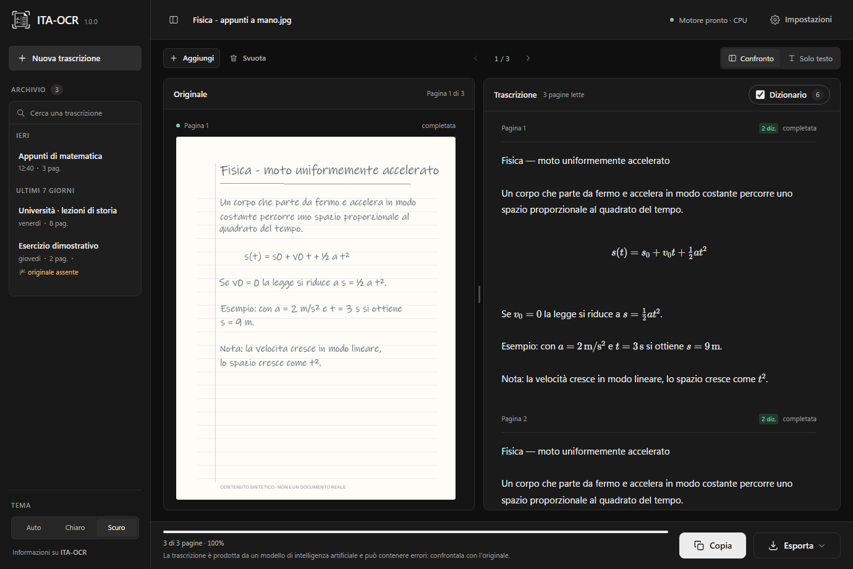
Task: Click the pane divider handle between panels
Action: pyautogui.click(x=479, y=294)
